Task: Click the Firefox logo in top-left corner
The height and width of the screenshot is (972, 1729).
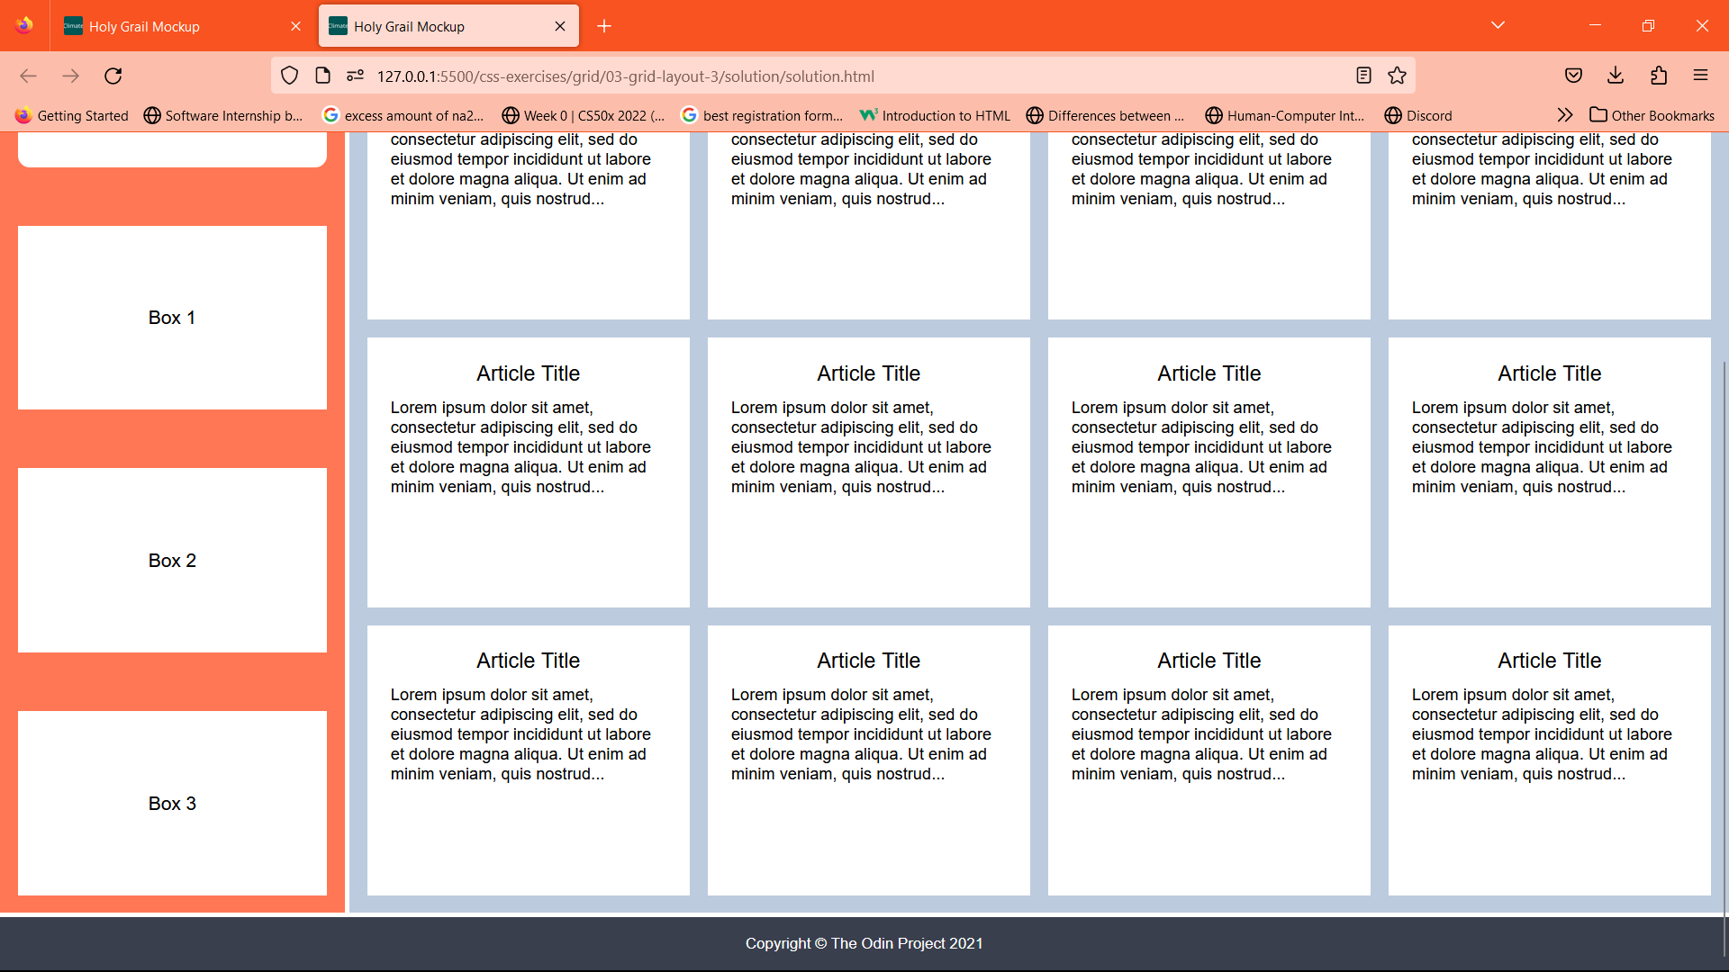Action: (x=23, y=25)
